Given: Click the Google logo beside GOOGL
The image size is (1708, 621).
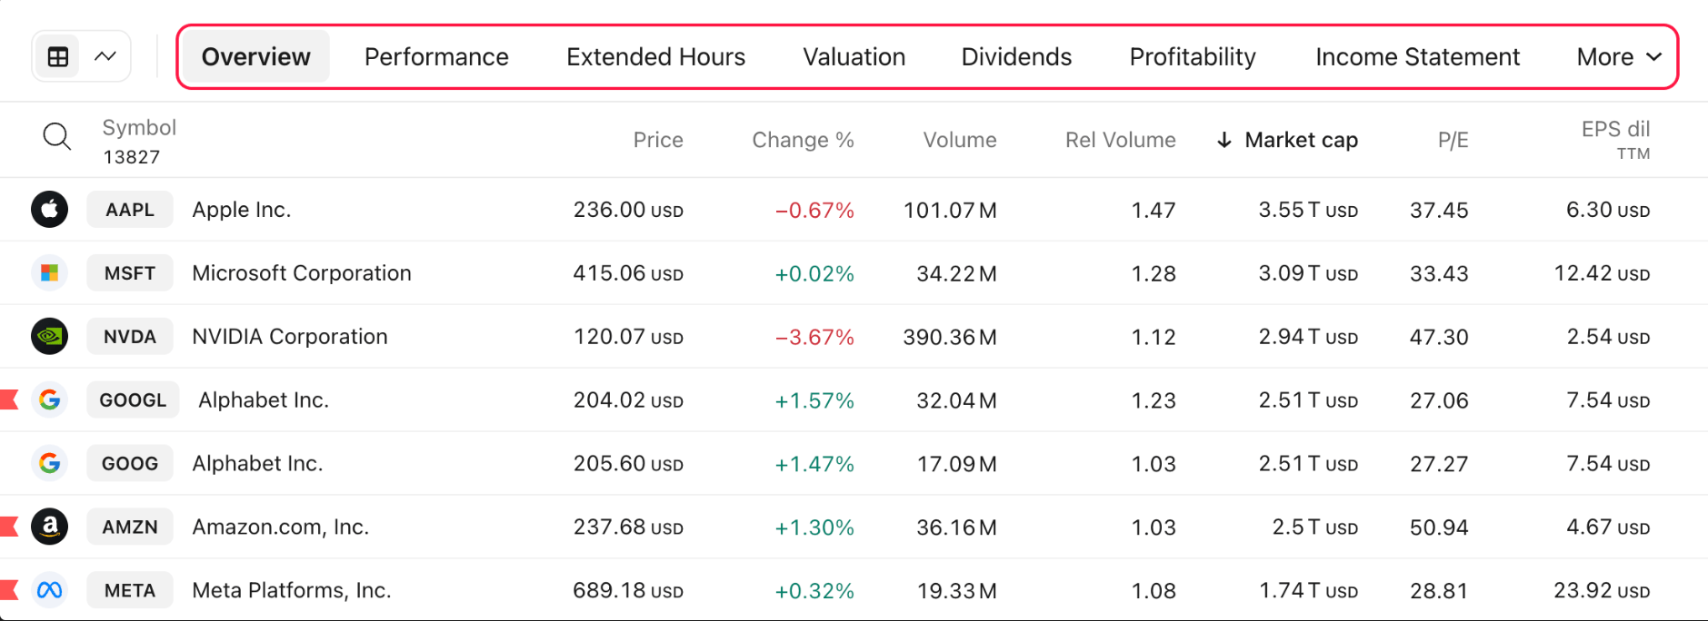Looking at the screenshot, I should [50, 400].
